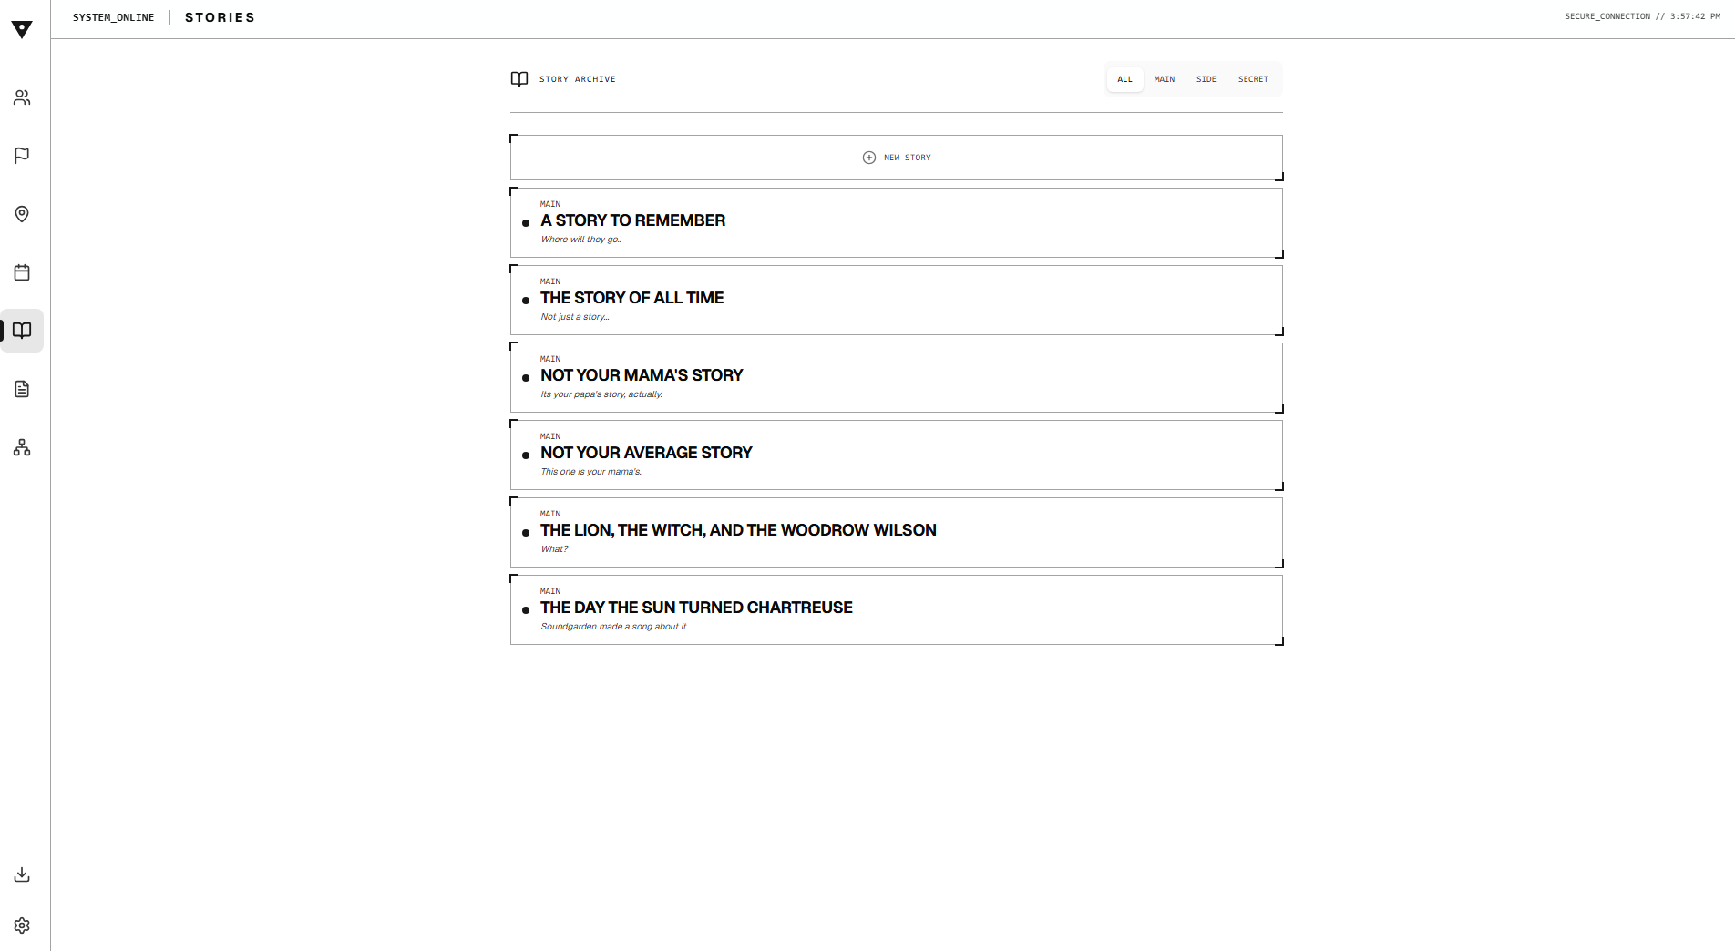Open the calendar icon in sidebar

pyautogui.click(x=22, y=272)
